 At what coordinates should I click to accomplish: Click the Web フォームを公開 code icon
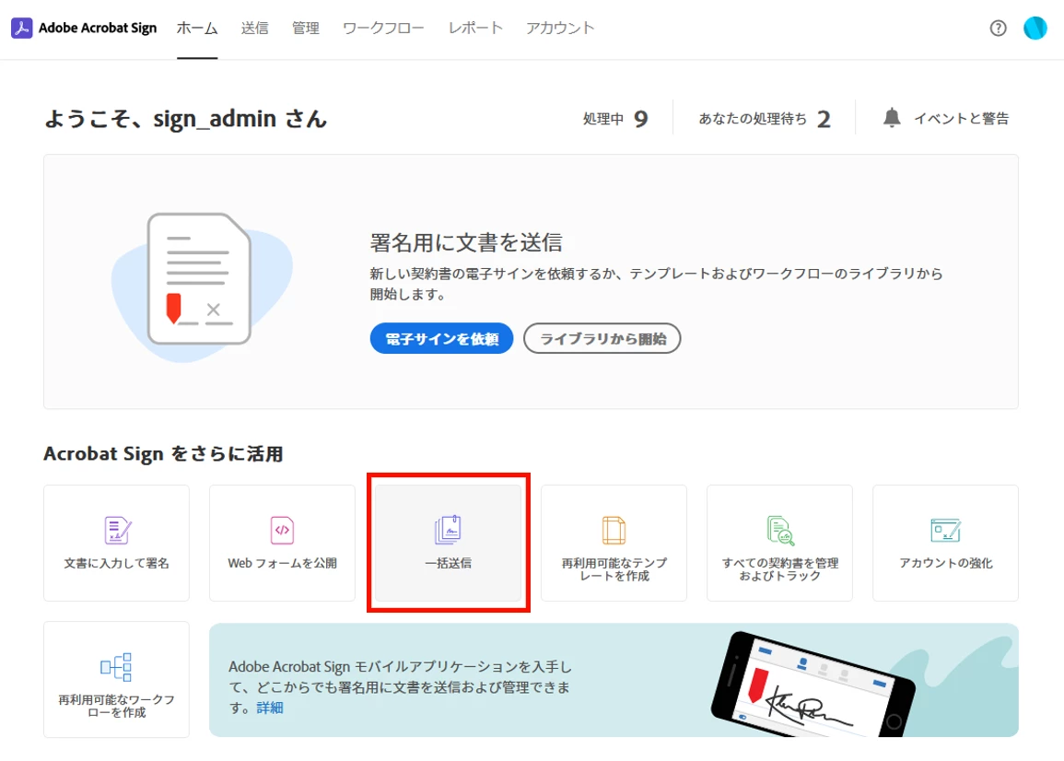tap(282, 530)
